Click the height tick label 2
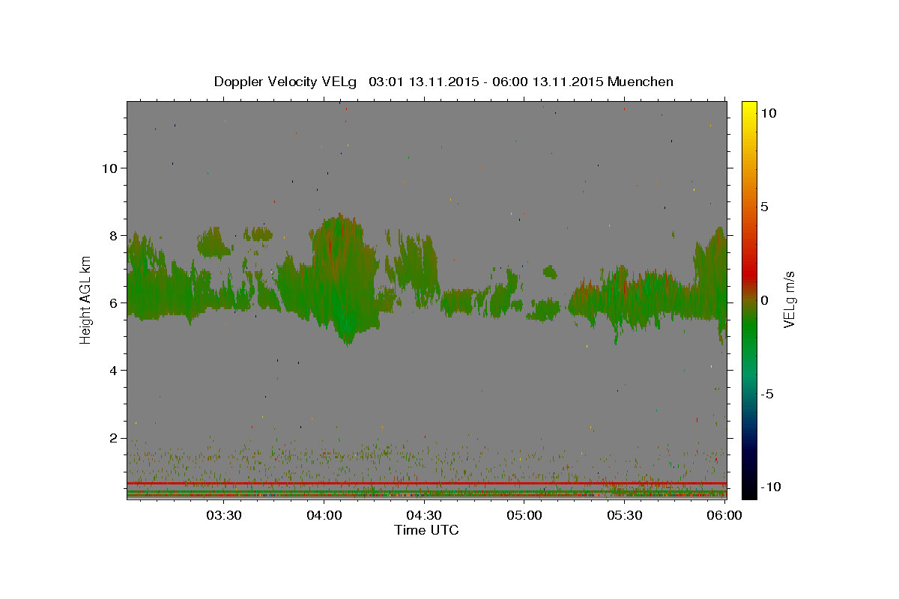This screenshot has height=599, width=899. [x=114, y=438]
